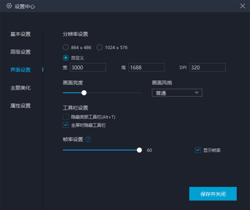This screenshot has width=250, height=210.
Task: Select the 864 x 486 resolution radio button
Action: click(65, 47)
